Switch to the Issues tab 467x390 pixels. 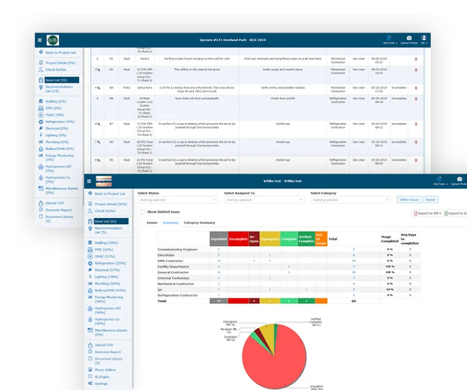coord(152,223)
